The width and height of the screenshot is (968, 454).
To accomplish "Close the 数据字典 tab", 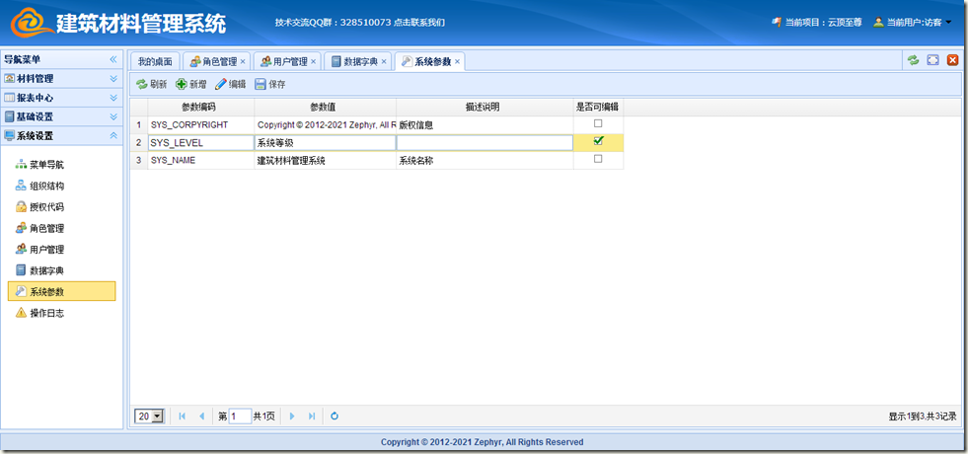I will click(x=384, y=62).
